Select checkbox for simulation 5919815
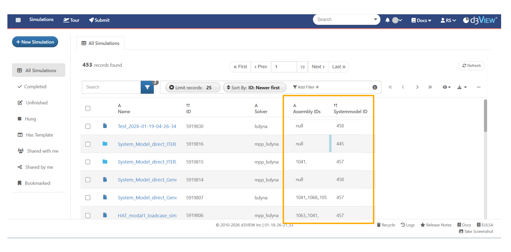Screen dimensions: 511x252 tap(88, 162)
